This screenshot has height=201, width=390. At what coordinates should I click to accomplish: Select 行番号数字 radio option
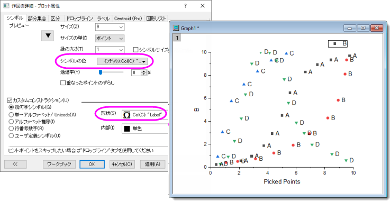pos(11,129)
